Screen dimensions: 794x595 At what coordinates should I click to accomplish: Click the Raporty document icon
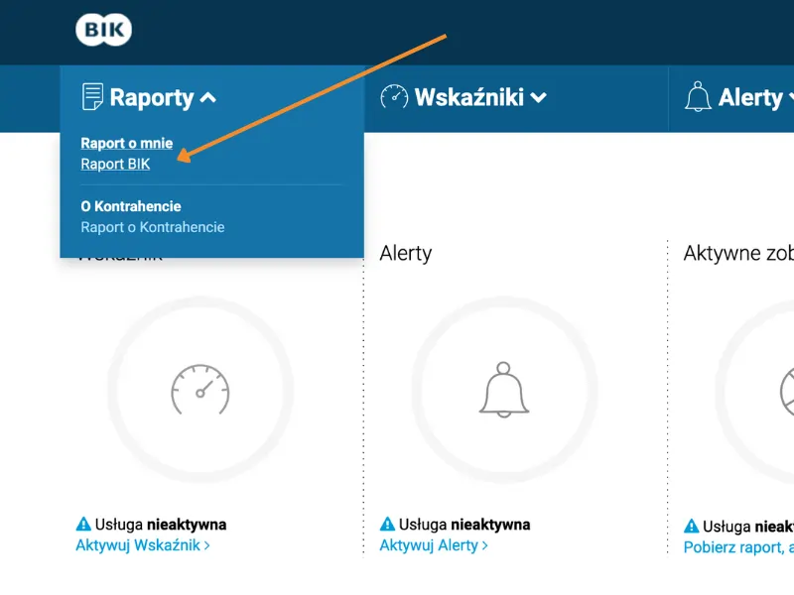92,97
